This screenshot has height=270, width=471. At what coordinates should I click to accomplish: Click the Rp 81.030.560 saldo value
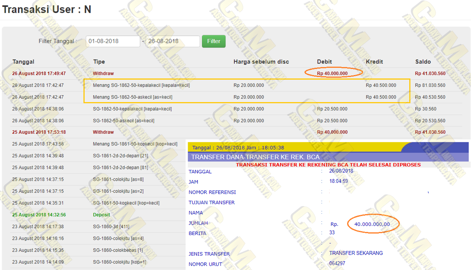(x=430, y=85)
